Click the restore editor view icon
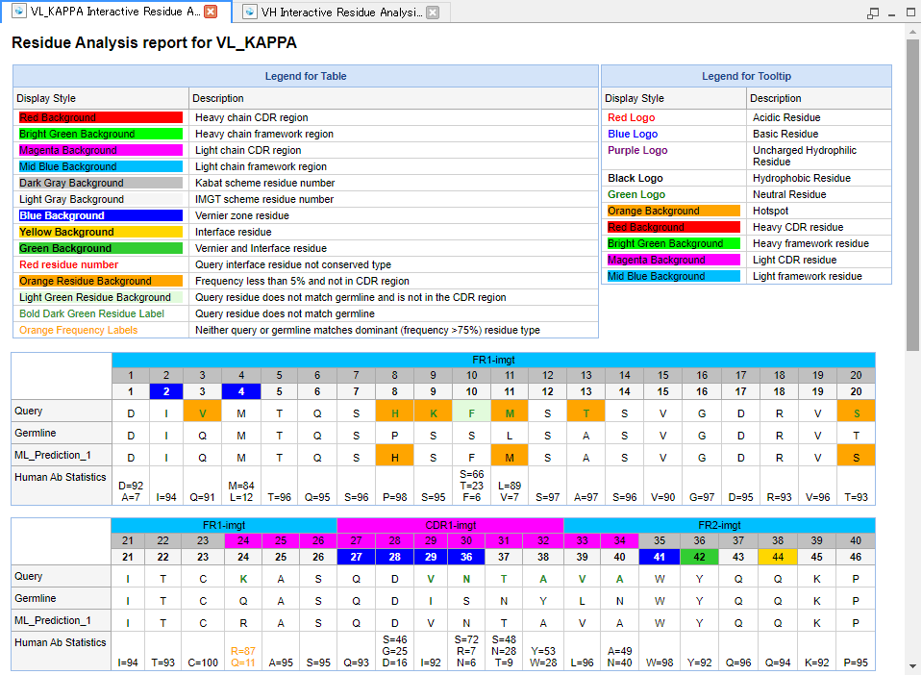922x675 pixels. tap(873, 13)
